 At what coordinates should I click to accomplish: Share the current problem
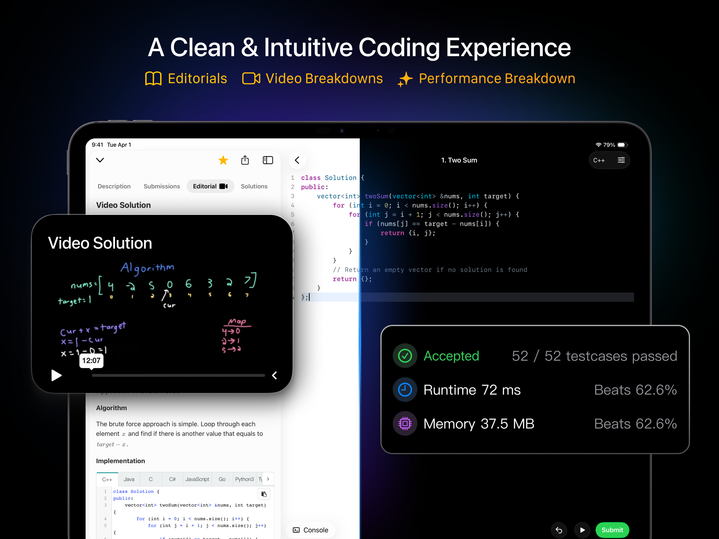click(x=245, y=160)
